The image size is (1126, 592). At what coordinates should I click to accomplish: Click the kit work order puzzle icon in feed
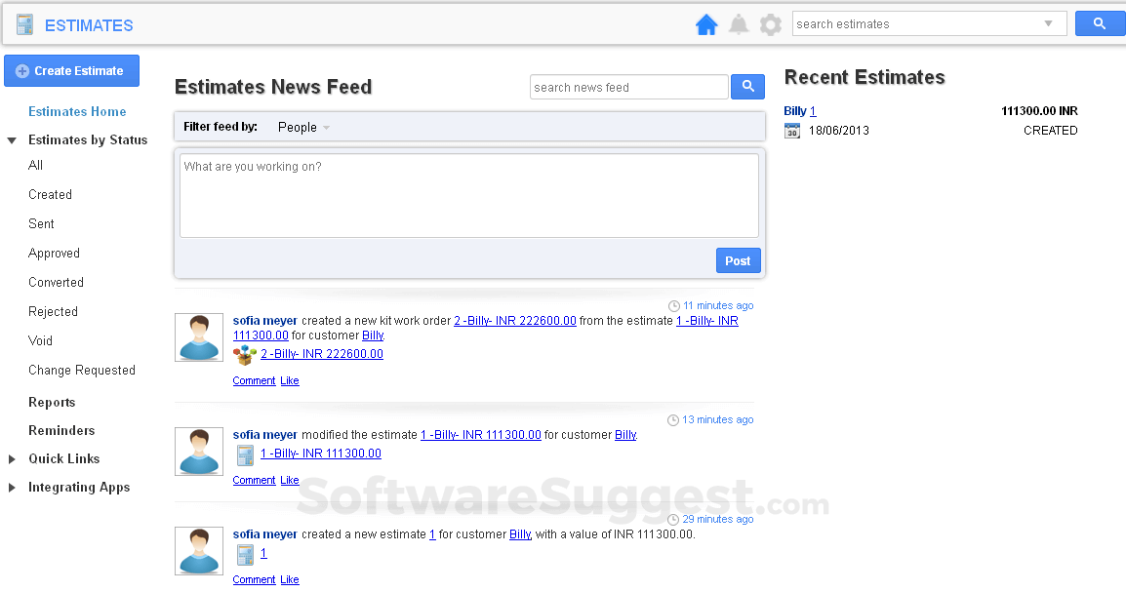click(x=243, y=356)
